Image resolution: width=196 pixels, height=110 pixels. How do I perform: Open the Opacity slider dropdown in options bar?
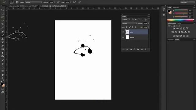click(x=55, y=2)
